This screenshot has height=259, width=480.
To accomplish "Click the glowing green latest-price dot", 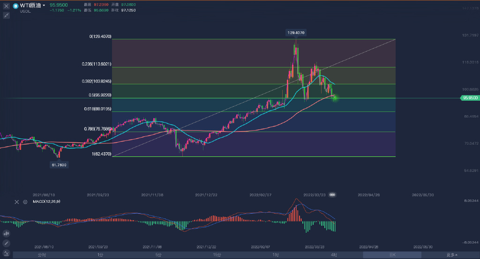I will [x=335, y=97].
